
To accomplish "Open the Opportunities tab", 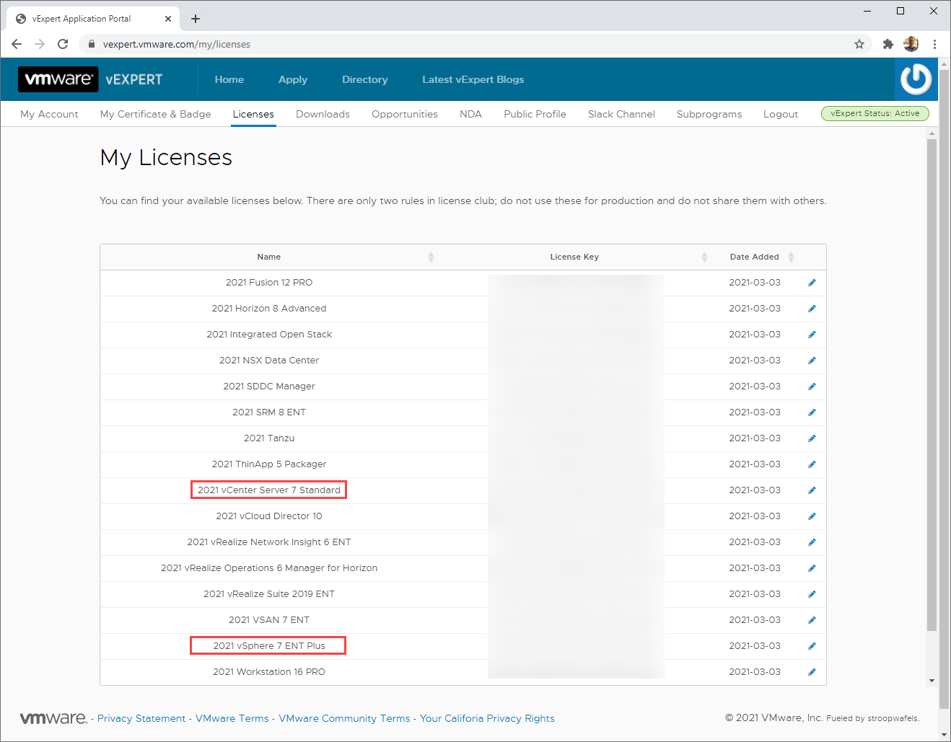I will [405, 114].
